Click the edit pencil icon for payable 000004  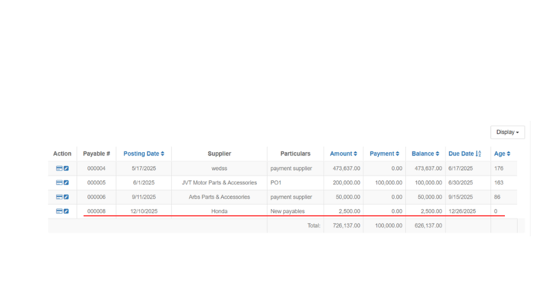66,168
